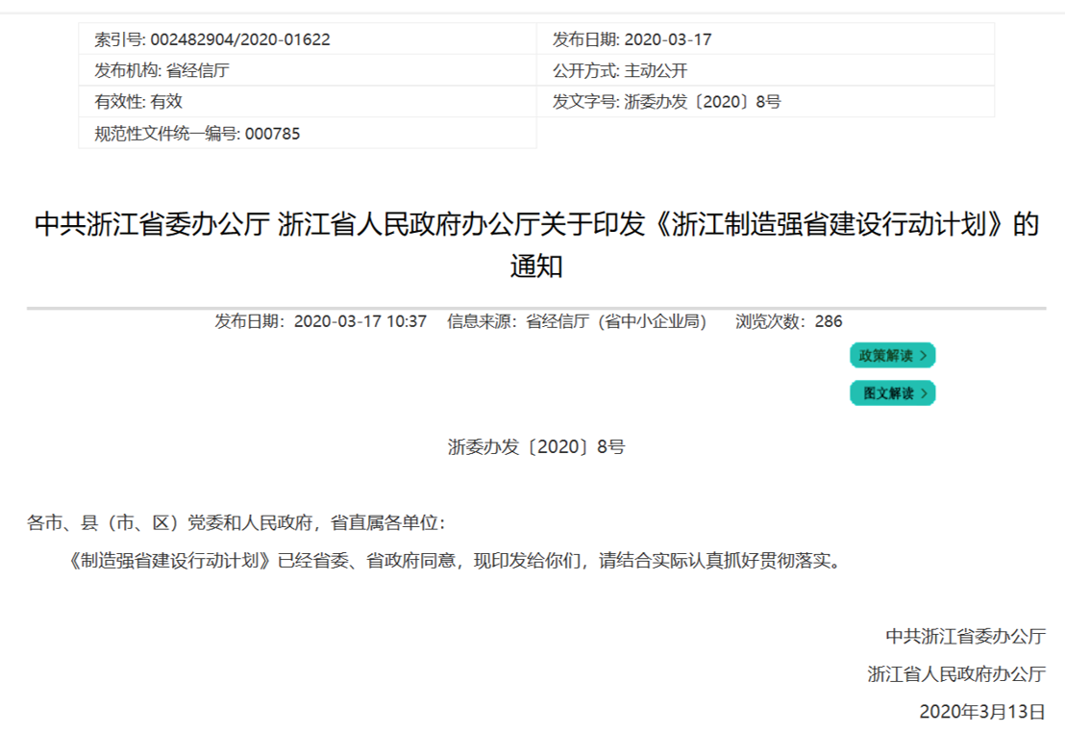
Task: Select the 发布机构: 省经信厅 cell
Action: [308, 70]
